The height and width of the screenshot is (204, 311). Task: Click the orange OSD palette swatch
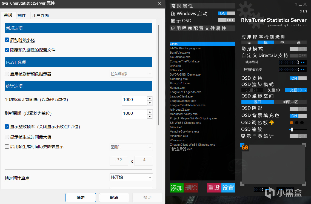(292, 123)
